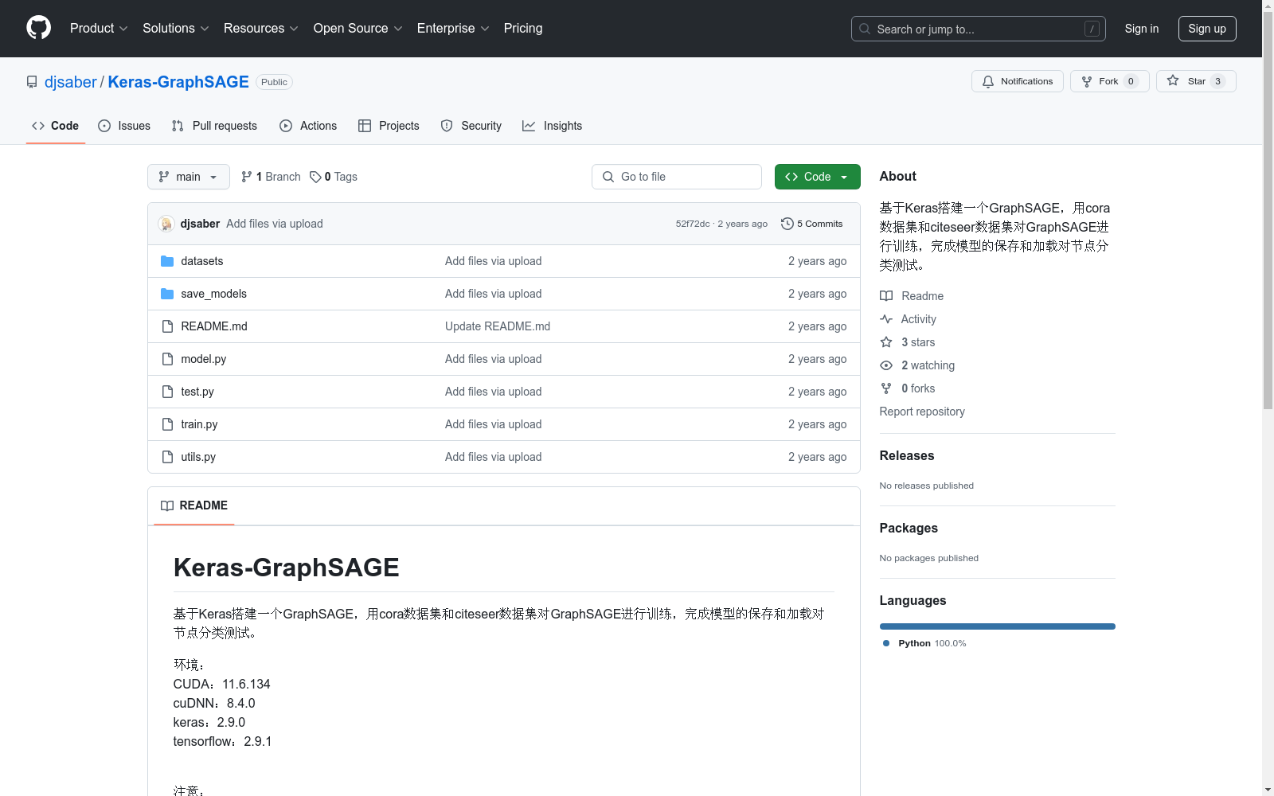Select the Code repository tab
This screenshot has width=1274, height=796.
pyautogui.click(x=56, y=126)
